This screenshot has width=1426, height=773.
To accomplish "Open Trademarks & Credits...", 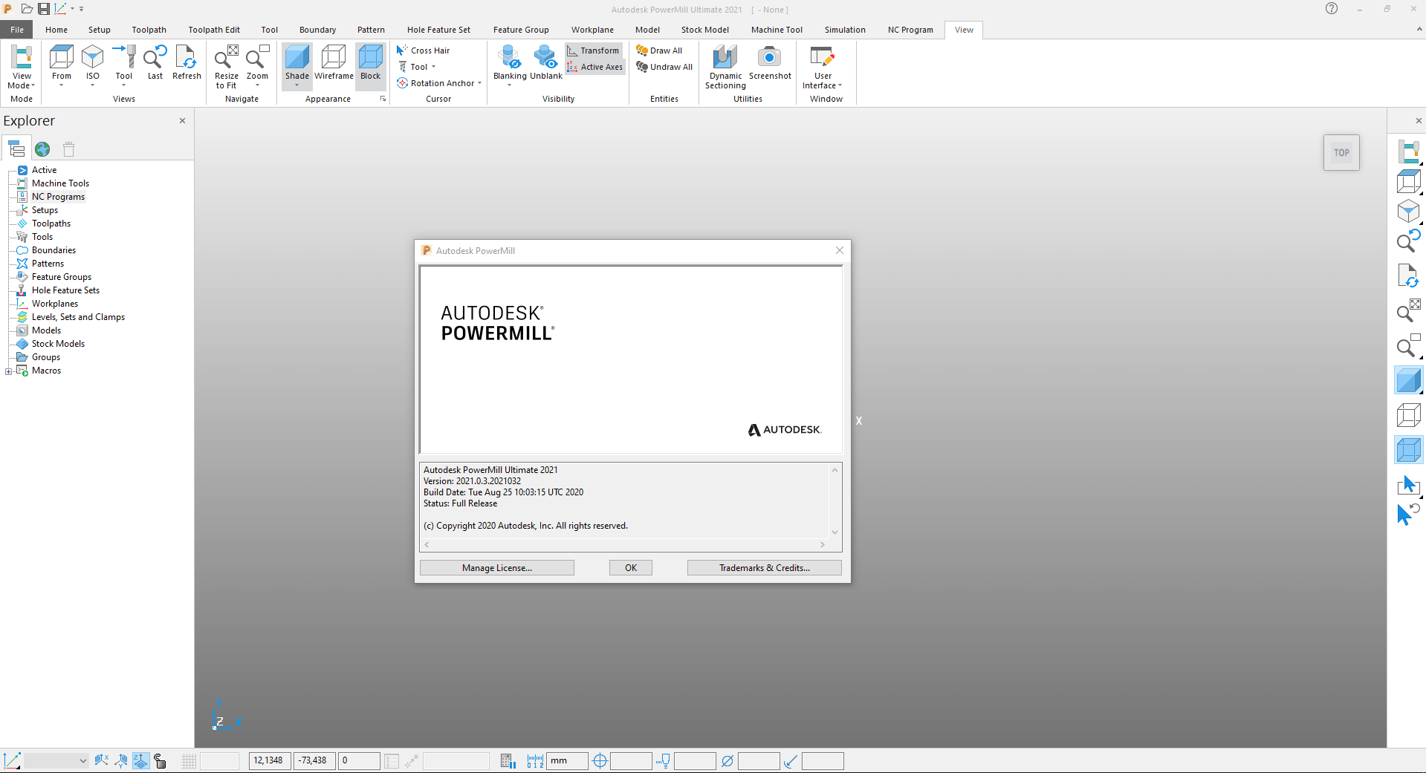I will (x=765, y=568).
